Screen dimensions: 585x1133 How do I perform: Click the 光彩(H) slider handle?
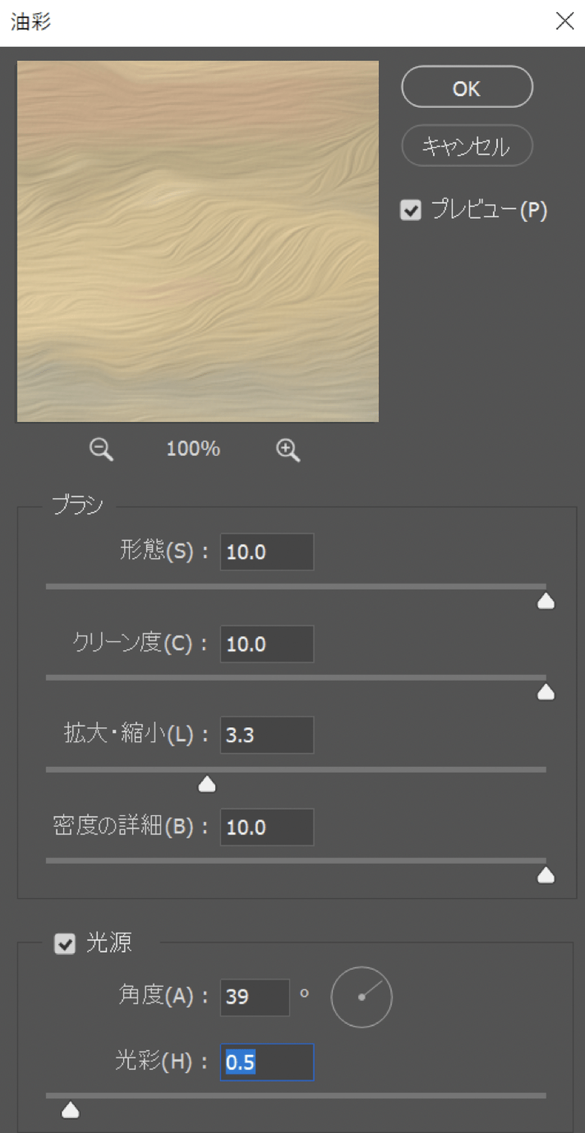tap(70, 1110)
